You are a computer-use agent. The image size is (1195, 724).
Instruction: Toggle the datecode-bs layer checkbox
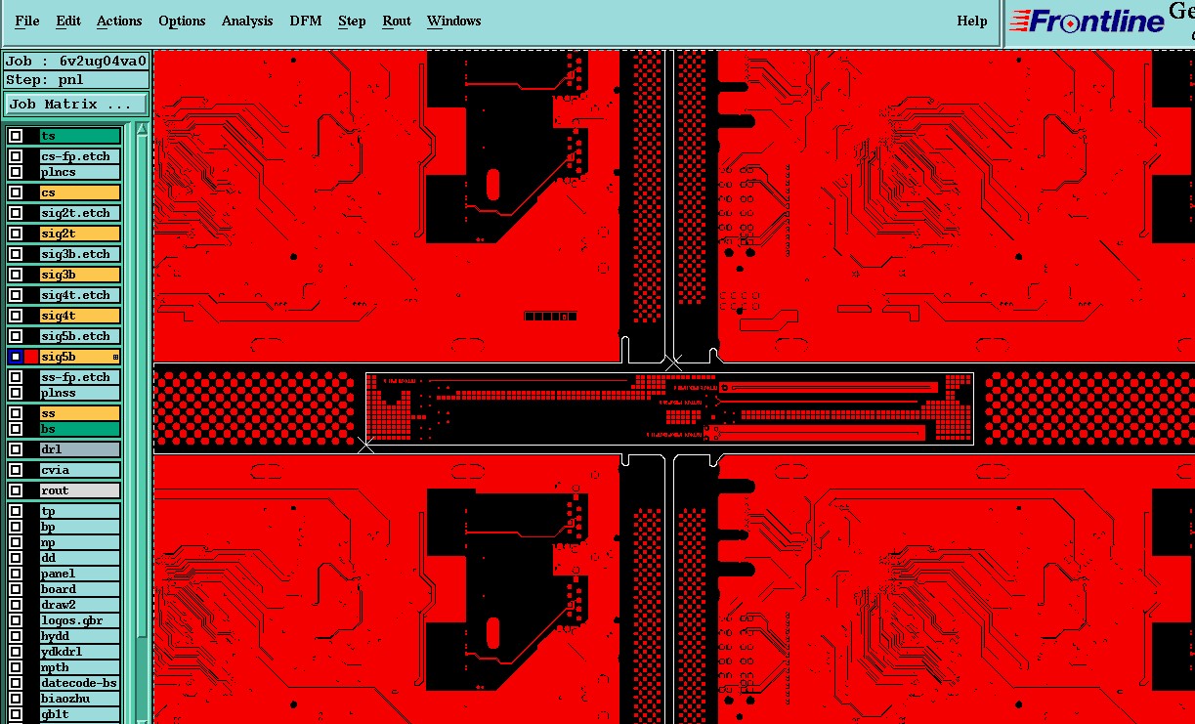(16, 683)
